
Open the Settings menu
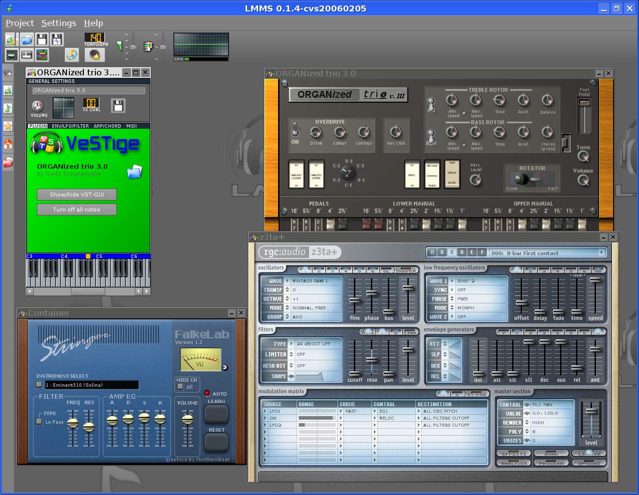click(58, 23)
